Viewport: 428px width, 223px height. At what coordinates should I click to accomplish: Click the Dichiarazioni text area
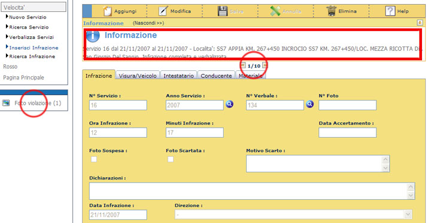tap(252, 191)
